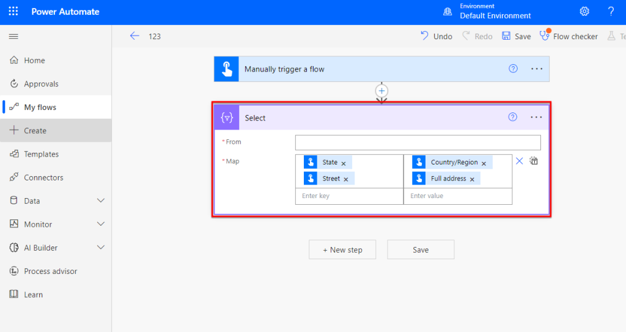Insert a step with the plus connector

[x=381, y=90]
